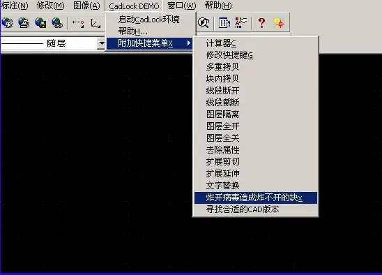Select 修改快捷键G from submenu
The image size is (382, 275).
tap(256, 55)
